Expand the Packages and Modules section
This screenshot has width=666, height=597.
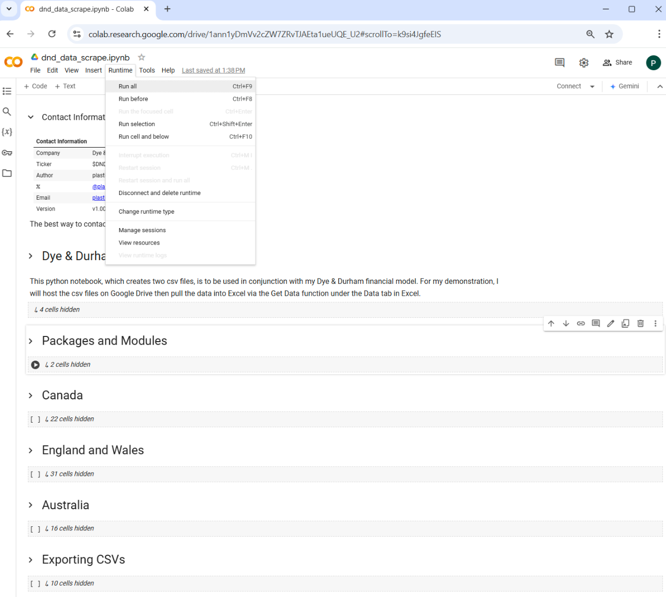[30, 341]
